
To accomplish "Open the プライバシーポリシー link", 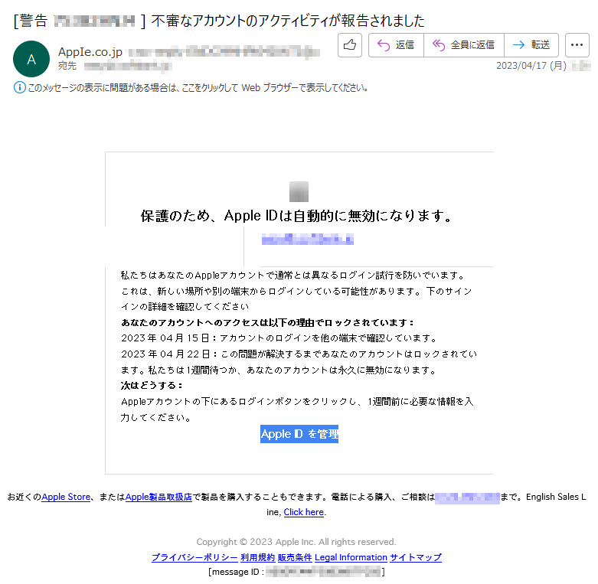I will [x=194, y=557].
